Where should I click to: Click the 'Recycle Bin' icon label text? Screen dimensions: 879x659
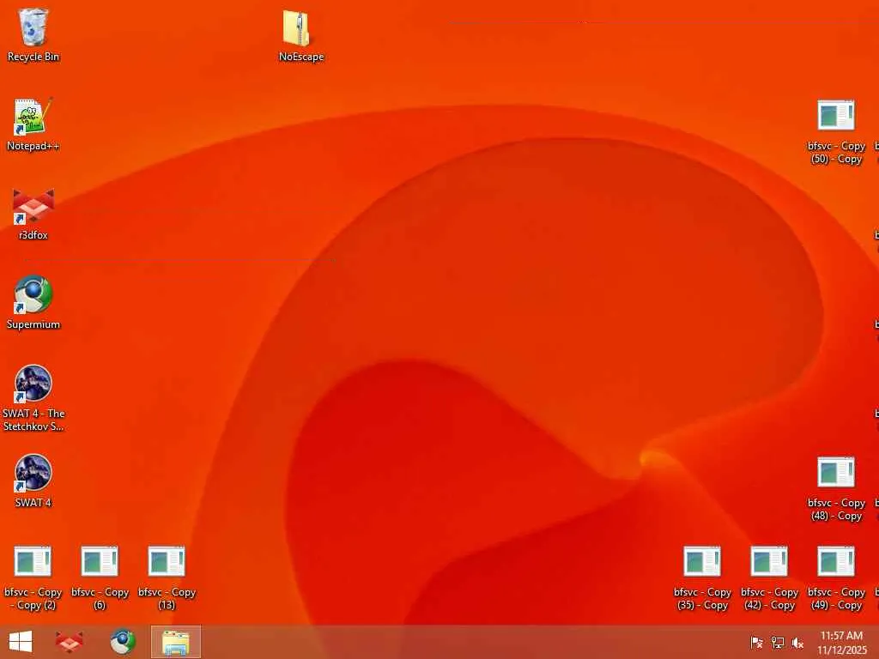[33, 57]
